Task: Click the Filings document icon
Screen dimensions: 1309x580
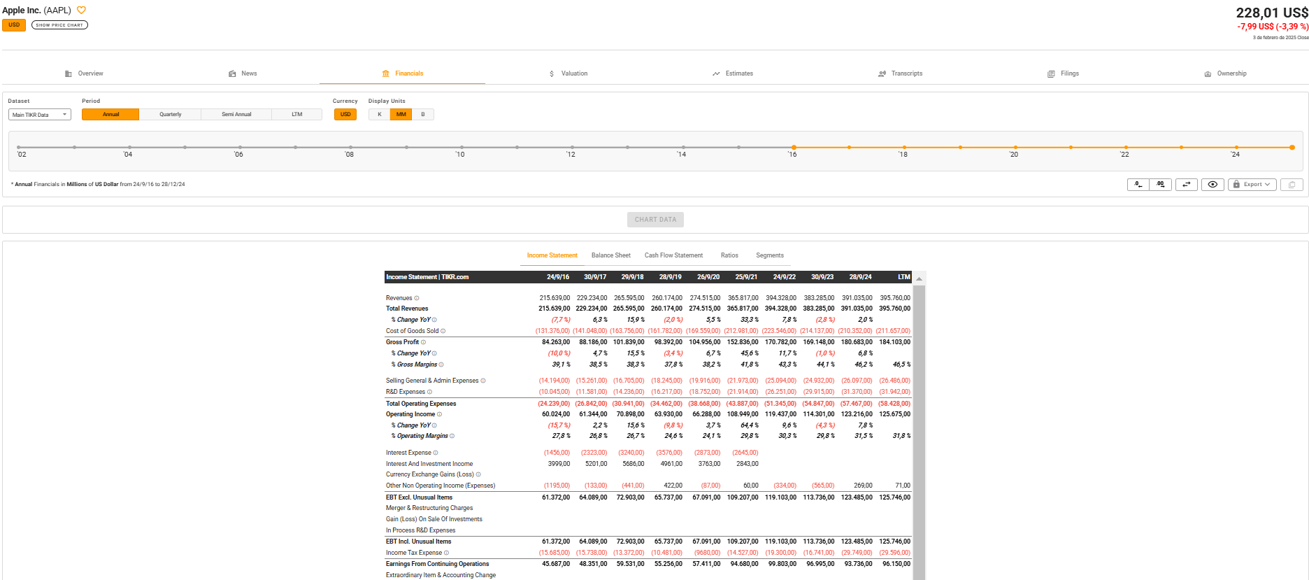Action: (1051, 73)
